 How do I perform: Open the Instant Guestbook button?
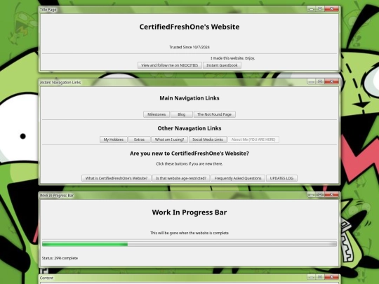pos(222,65)
